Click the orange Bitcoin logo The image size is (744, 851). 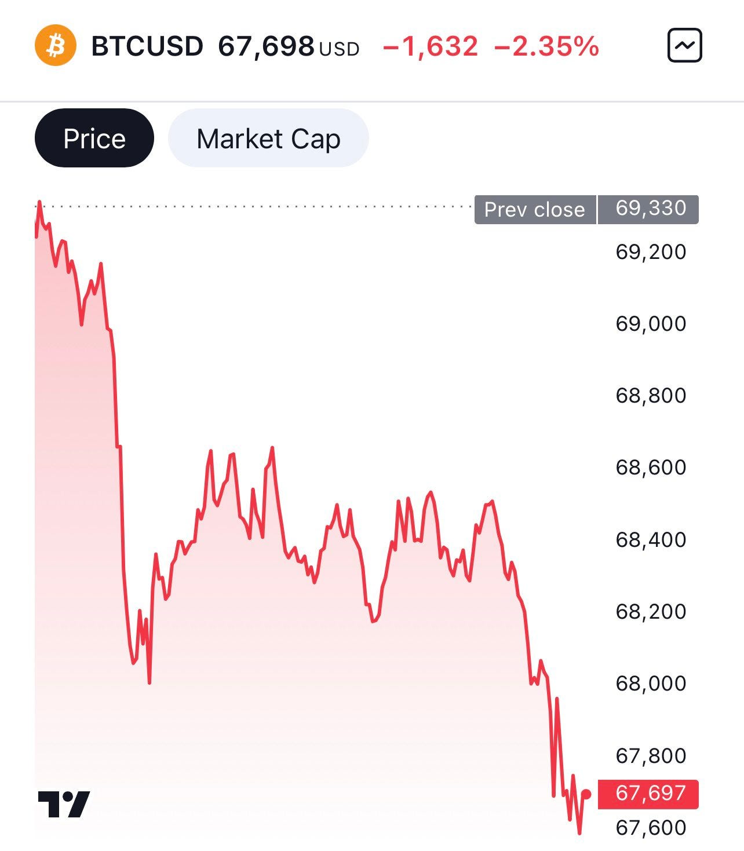(56, 45)
